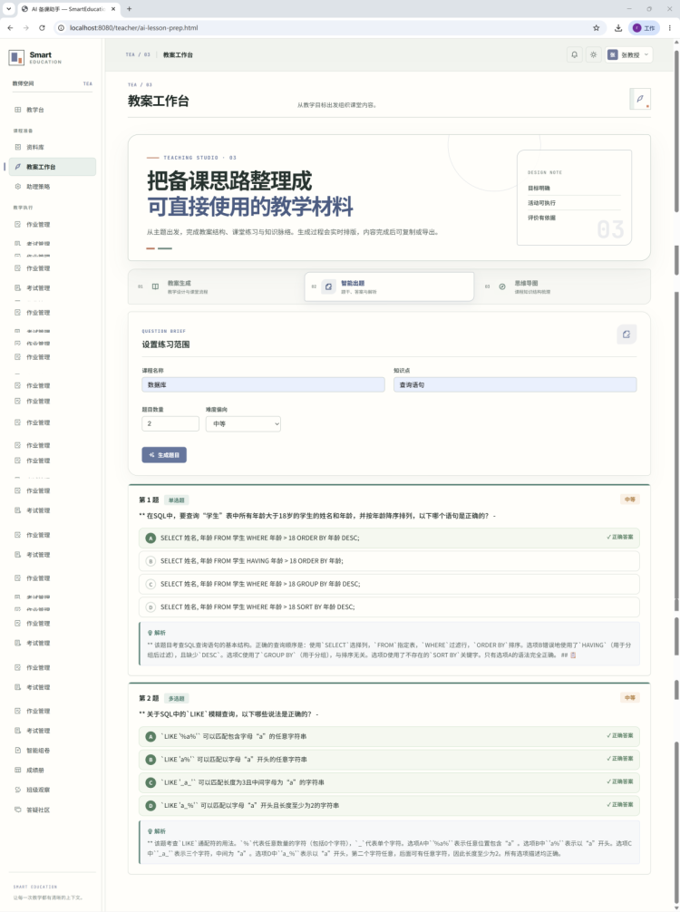Click 目标明确 in the design note card

(x=539, y=188)
